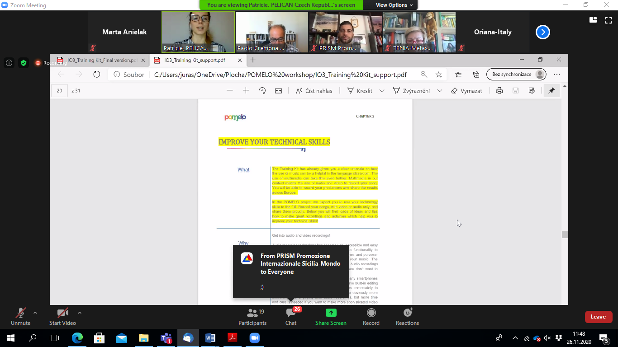The height and width of the screenshot is (347, 618).
Task: Open the Favorites list icon
Action: pos(458,75)
